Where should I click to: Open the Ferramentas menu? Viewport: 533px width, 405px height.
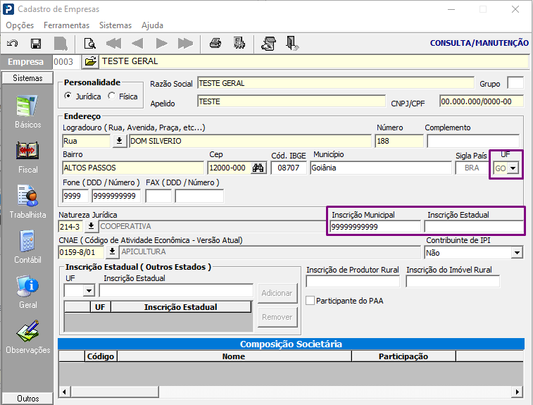(67, 25)
